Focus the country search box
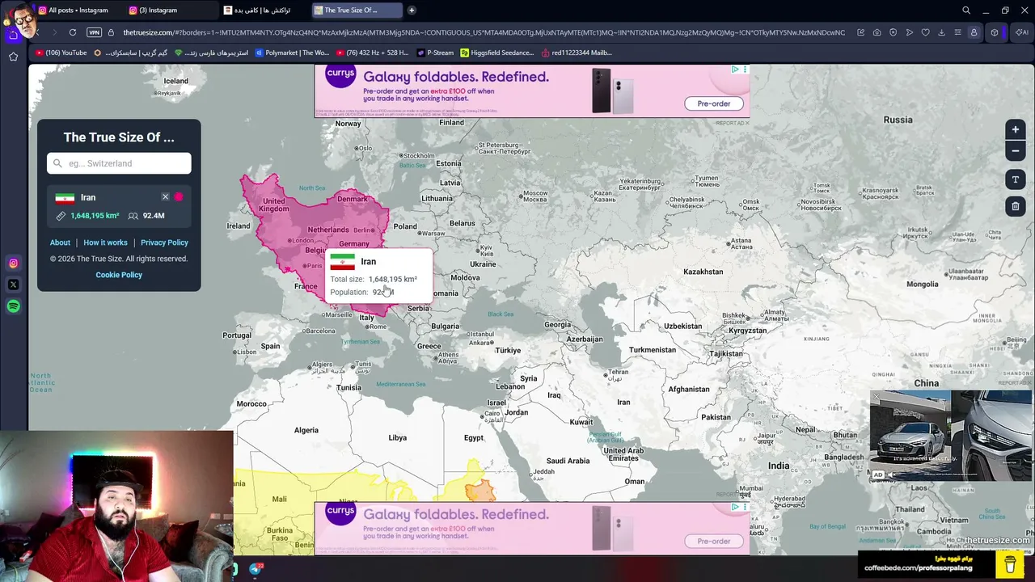This screenshot has width=1035, height=582. 119,163
